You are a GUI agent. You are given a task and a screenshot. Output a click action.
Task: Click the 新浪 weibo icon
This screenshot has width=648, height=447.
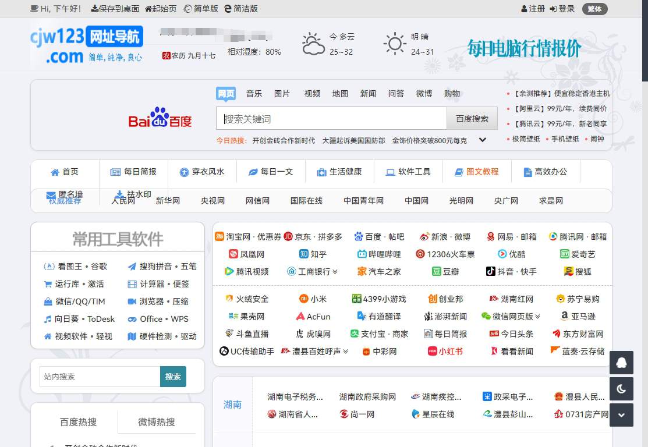(424, 237)
